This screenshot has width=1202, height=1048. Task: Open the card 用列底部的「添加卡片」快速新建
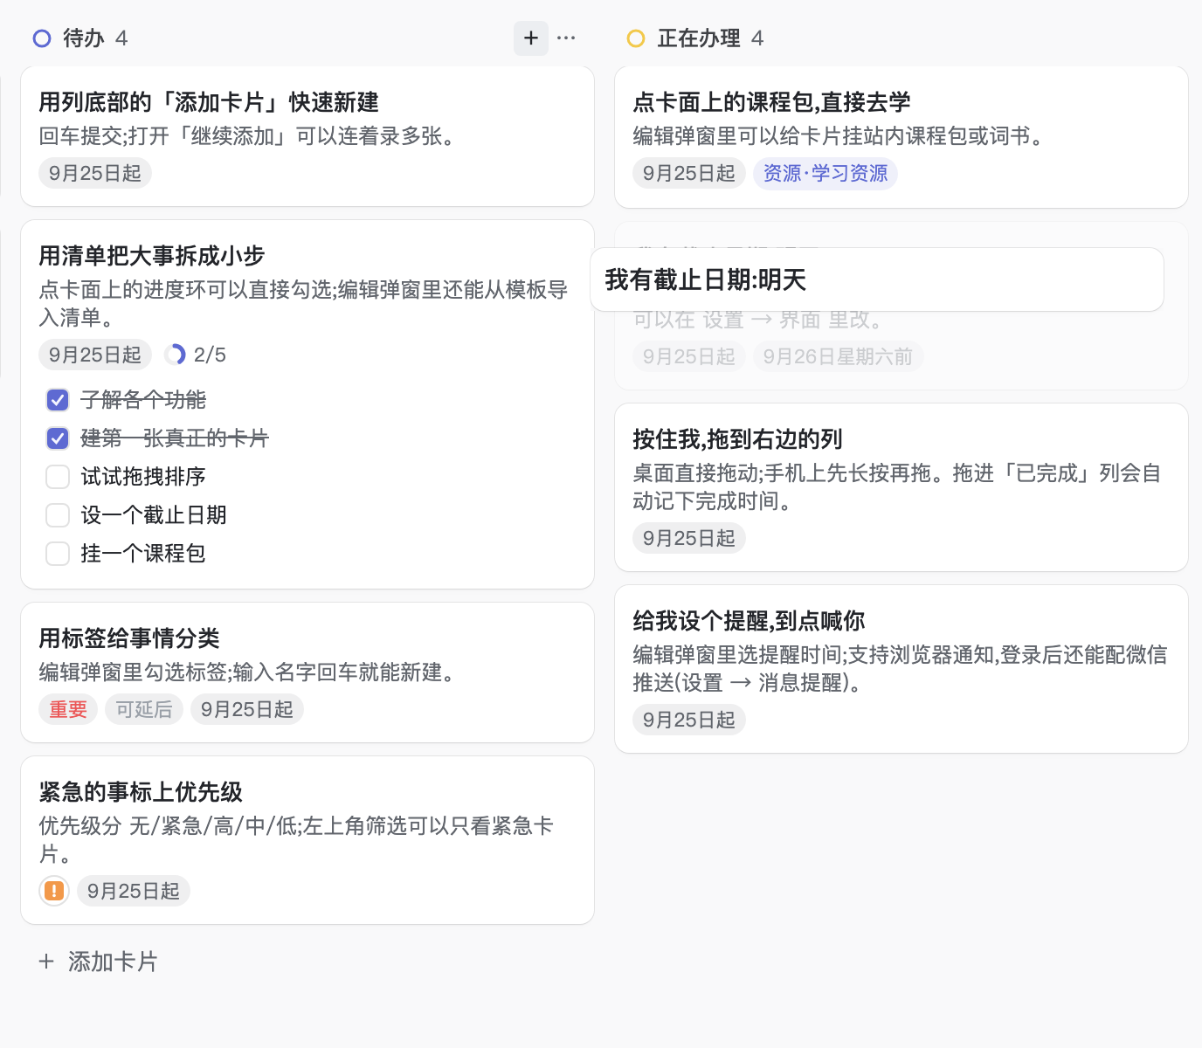tap(307, 136)
